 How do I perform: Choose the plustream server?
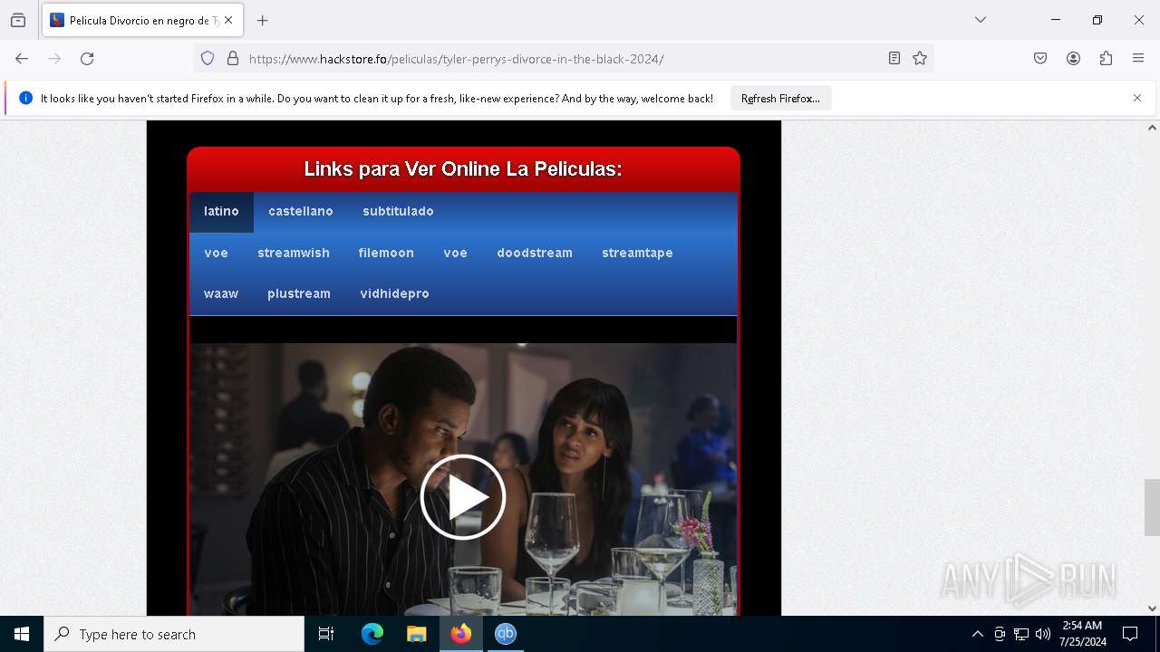(x=299, y=293)
